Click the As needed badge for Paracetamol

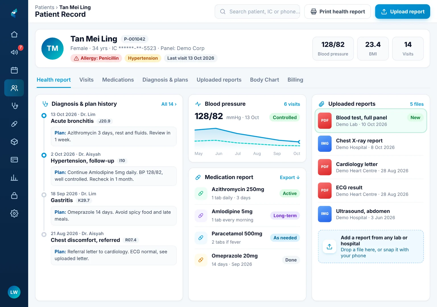285,238
